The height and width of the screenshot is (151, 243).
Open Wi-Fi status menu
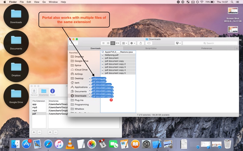coord(202,2)
